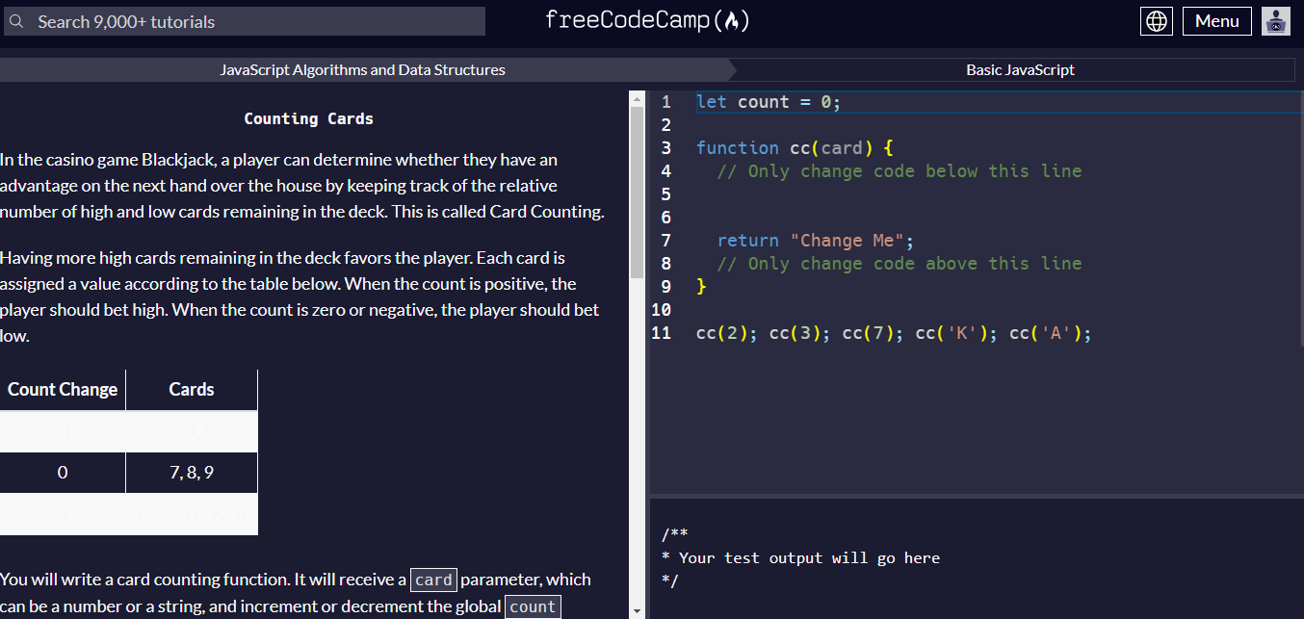Click the test output panel

pyautogui.click(x=963, y=558)
